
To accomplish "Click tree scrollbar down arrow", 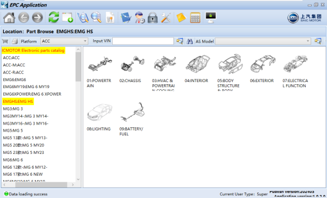I will pyautogui.click(x=78, y=180).
